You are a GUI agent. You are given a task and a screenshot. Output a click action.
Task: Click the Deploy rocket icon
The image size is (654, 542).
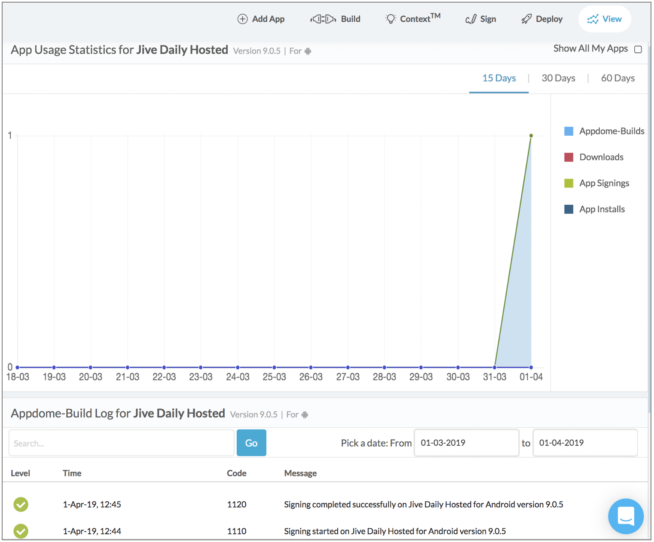(x=526, y=19)
